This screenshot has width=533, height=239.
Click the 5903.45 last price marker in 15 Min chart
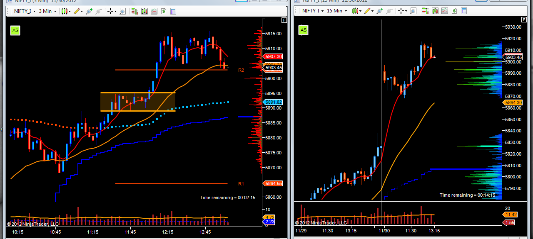click(513, 57)
